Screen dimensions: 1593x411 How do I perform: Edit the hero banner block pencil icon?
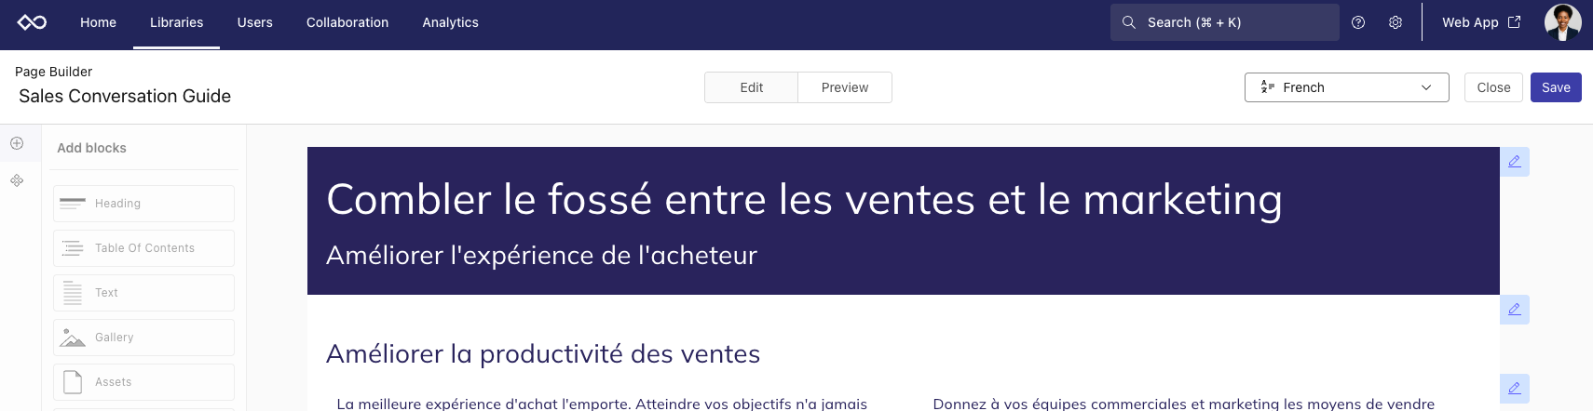(1515, 162)
